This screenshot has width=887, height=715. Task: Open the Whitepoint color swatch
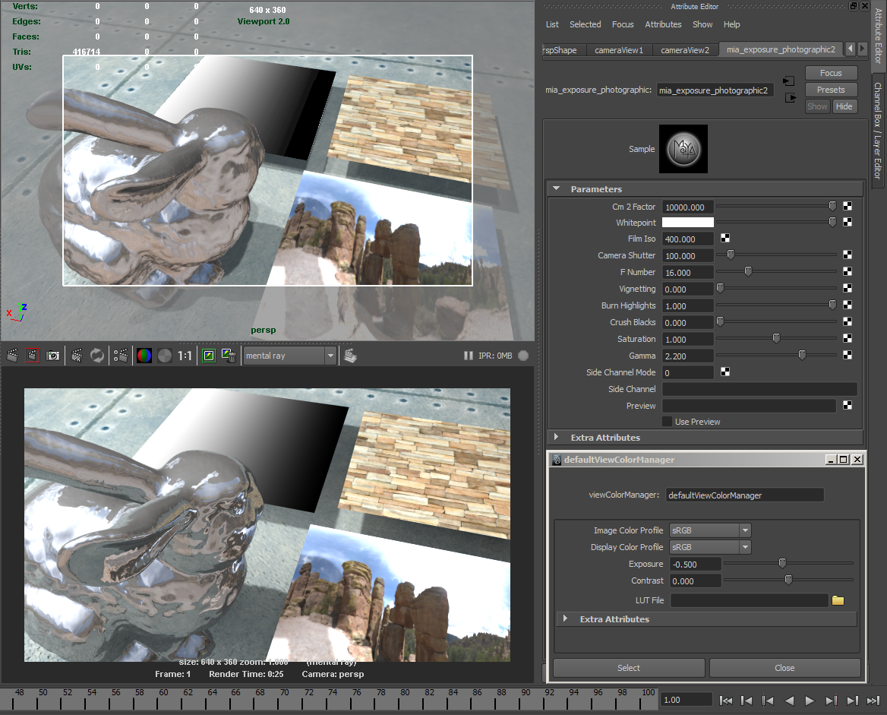coord(687,222)
